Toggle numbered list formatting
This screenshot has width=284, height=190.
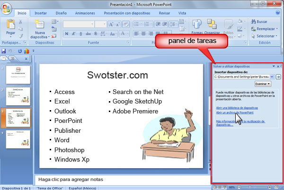pyautogui.click(x=146, y=24)
